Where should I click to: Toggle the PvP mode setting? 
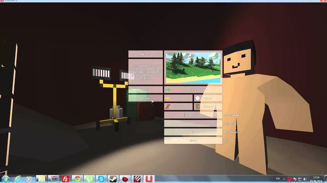(178, 98)
